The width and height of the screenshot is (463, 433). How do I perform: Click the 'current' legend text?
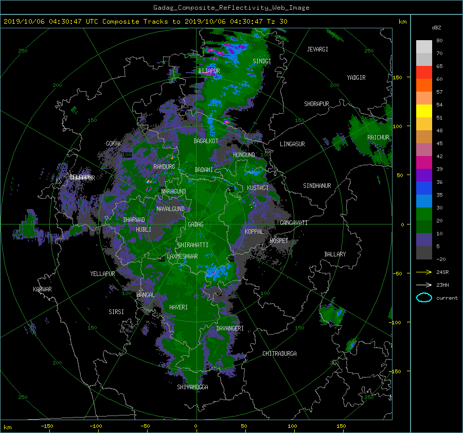447,298
